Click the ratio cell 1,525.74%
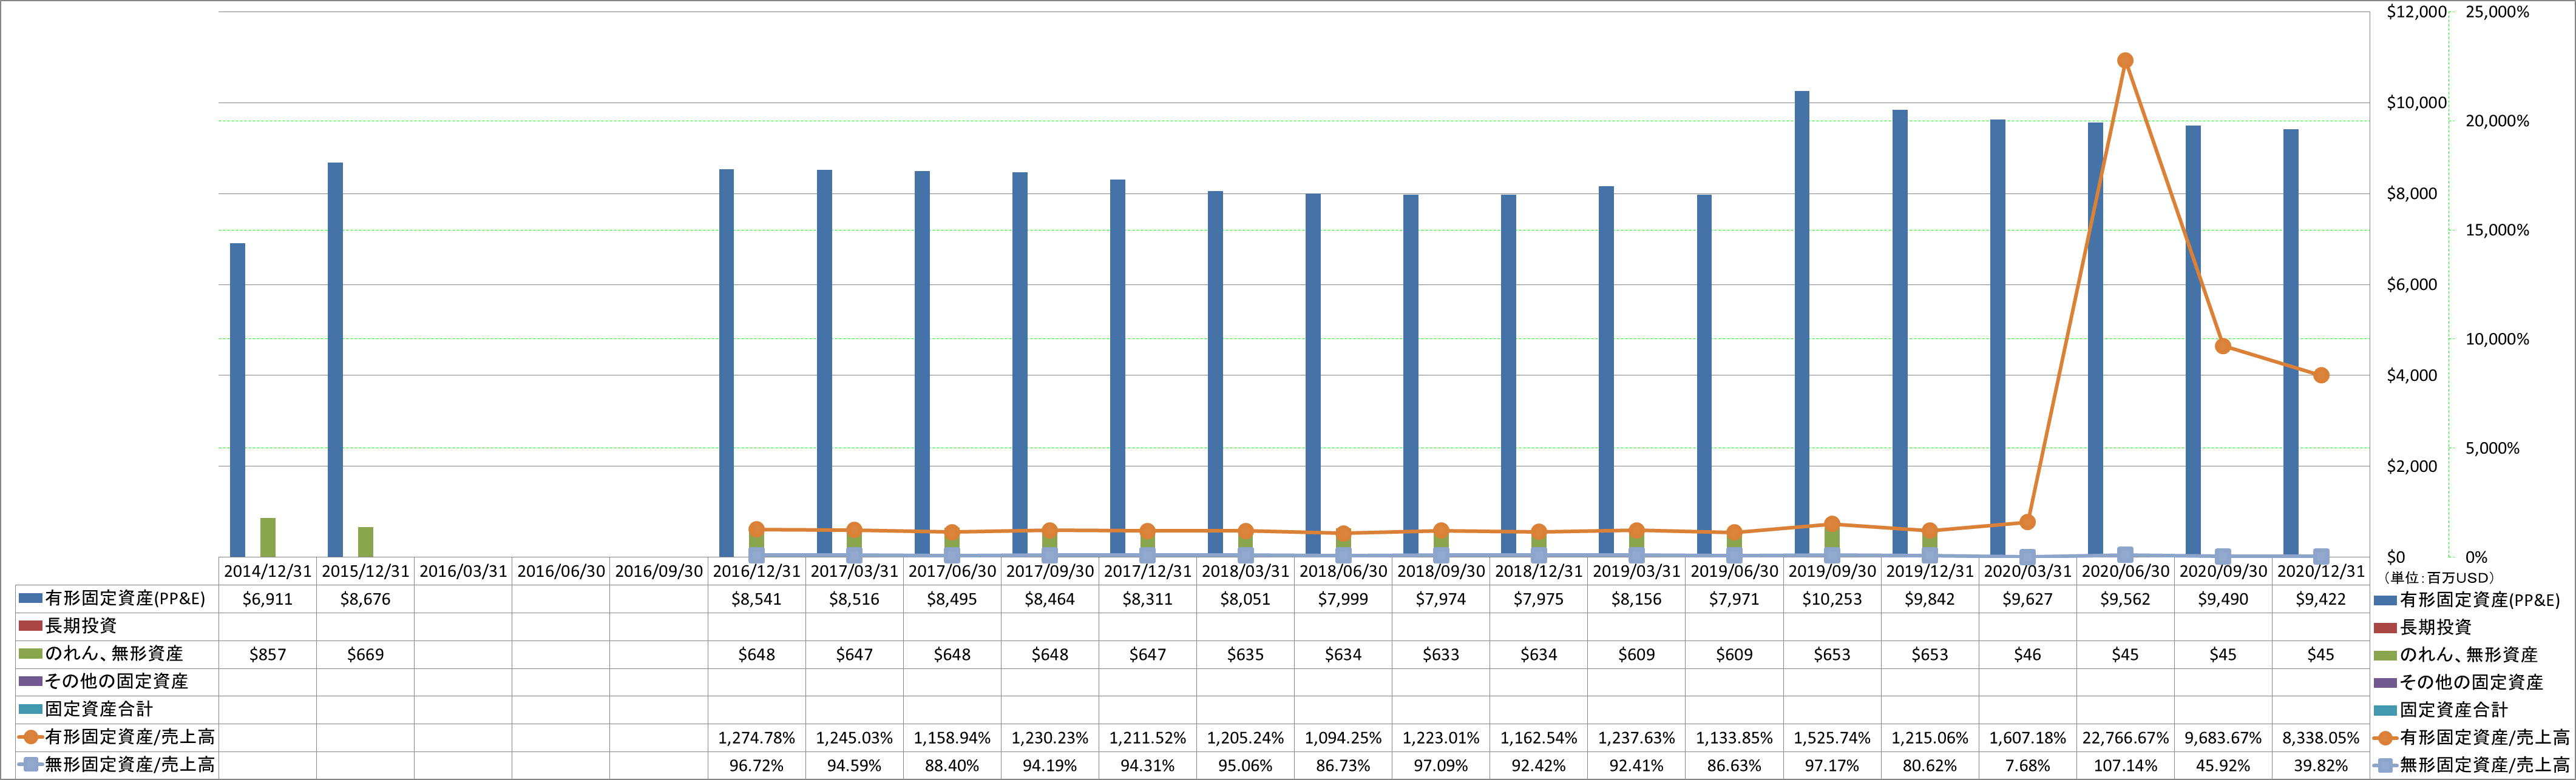 pos(1832,738)
